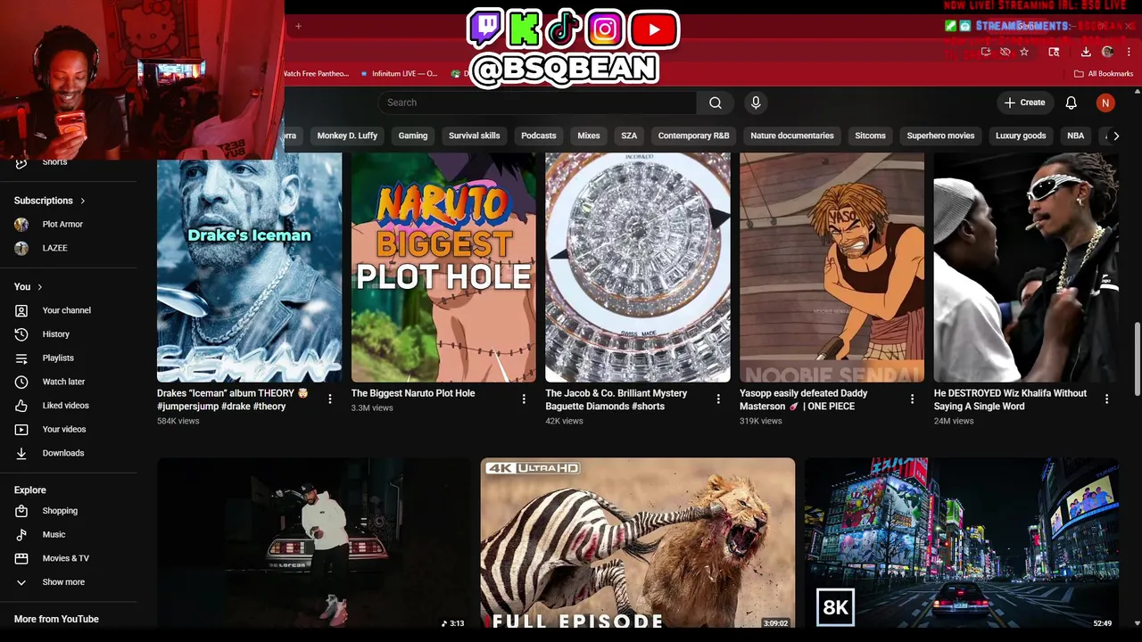Open title 'The Biggest Naruto Plot Hole'
The width and height of the screenshot is (1142, 642).
click(413, 393)
